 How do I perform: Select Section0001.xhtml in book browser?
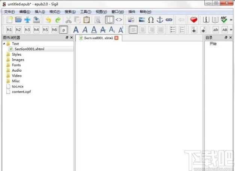coord(41,49)
